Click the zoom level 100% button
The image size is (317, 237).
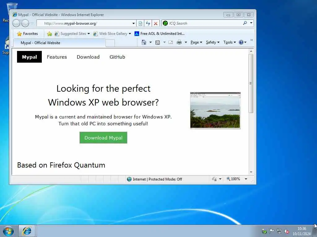coord(233,179)
